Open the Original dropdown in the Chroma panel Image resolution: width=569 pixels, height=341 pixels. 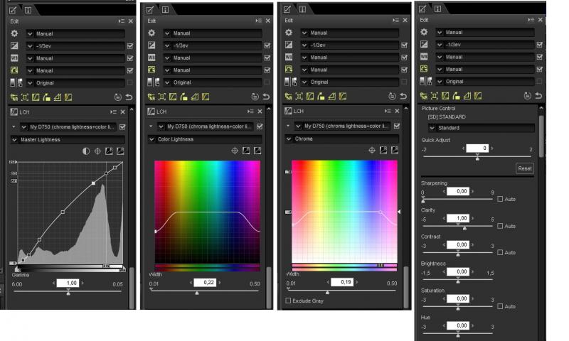pyautogui.click(x=350, y=82)
